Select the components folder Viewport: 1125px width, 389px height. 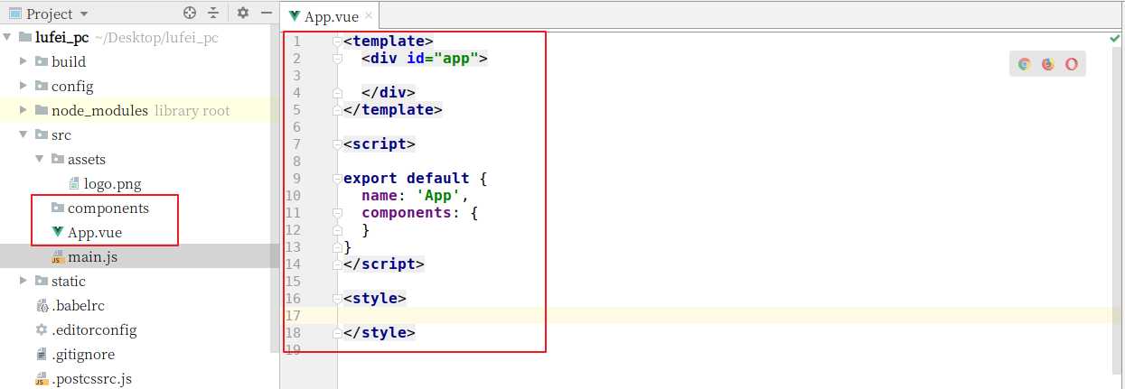[x=100, y=208]
